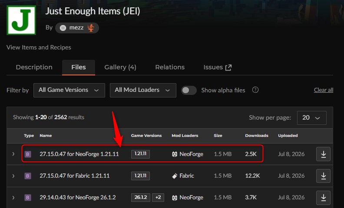Click the 12.2K downloads value
This screenshot has width=344, height=208.
click(x=252, y=176)
